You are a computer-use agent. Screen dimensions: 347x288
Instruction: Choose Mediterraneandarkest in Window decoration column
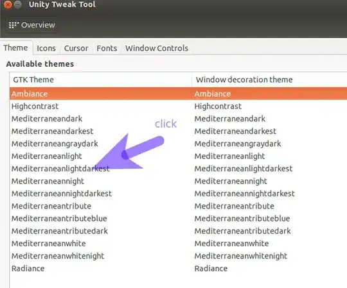[235, 131]
